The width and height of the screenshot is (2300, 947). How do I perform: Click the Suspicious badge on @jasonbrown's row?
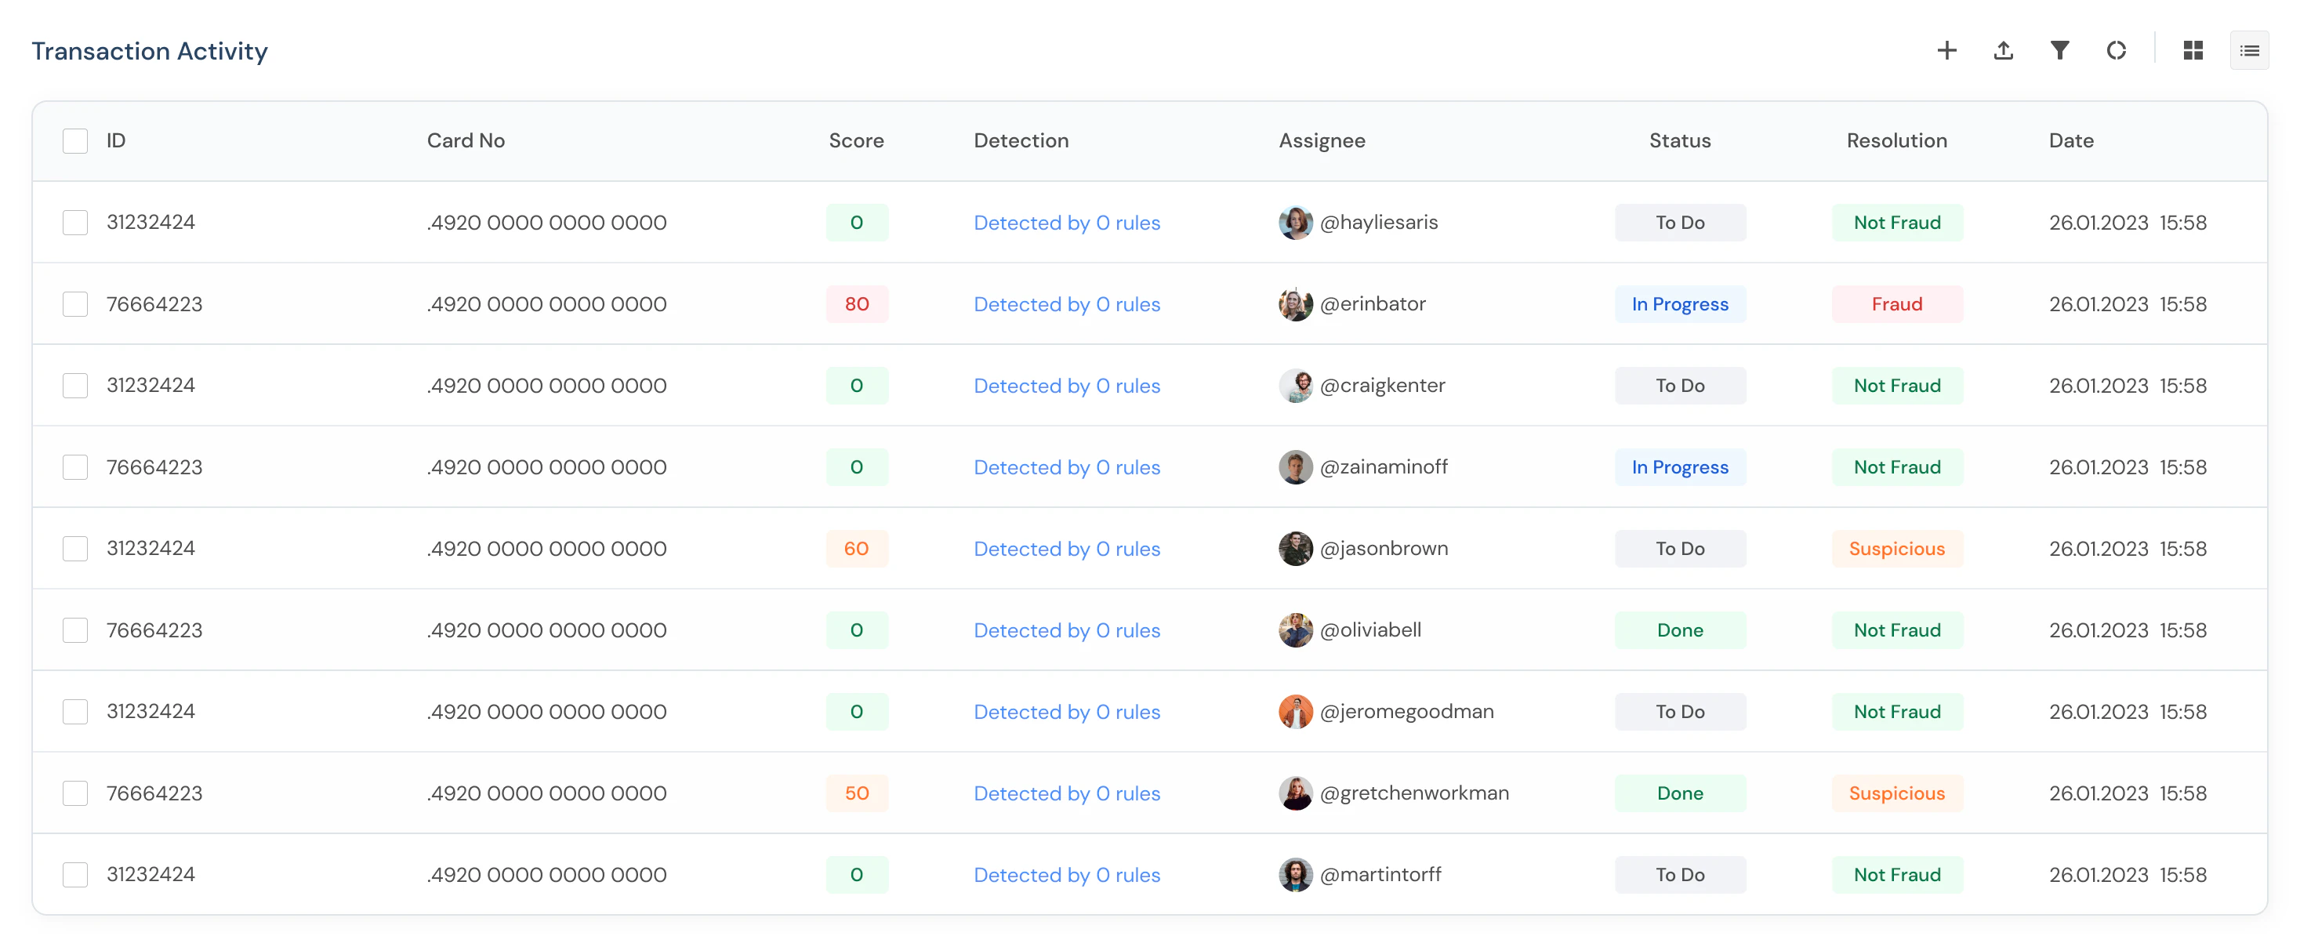coord(1896,548)
